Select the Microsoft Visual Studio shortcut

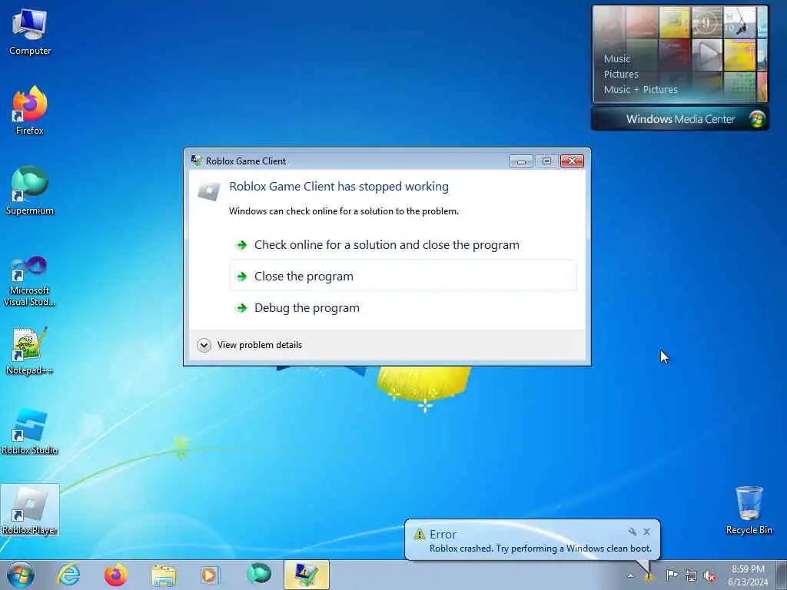click(30, 281)
